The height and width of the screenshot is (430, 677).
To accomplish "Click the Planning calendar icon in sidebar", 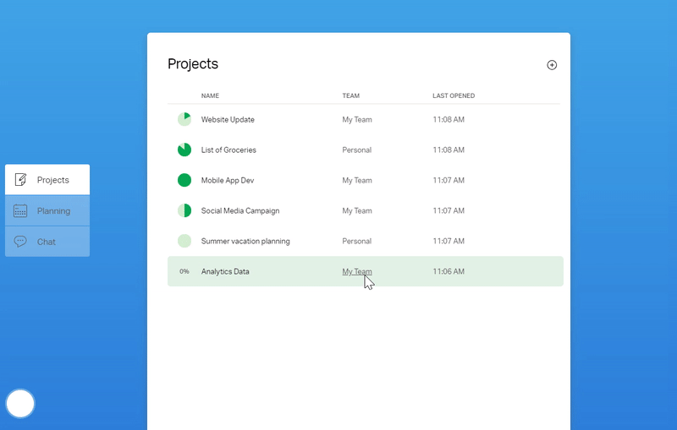I will tap(20, 210).
